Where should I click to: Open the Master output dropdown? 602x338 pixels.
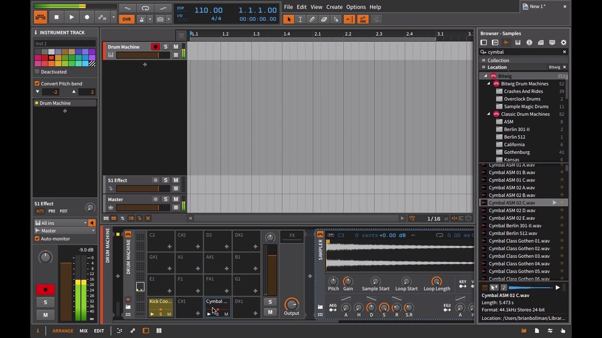(65, 230)
